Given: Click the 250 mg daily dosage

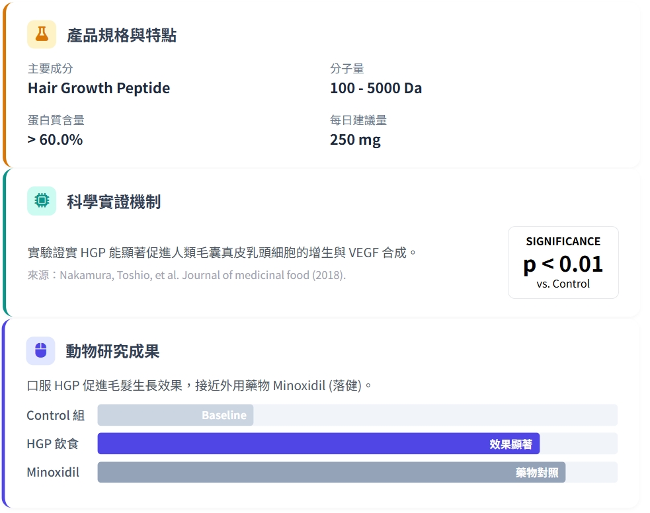Looking at the screenshot, I should point(355,140).
